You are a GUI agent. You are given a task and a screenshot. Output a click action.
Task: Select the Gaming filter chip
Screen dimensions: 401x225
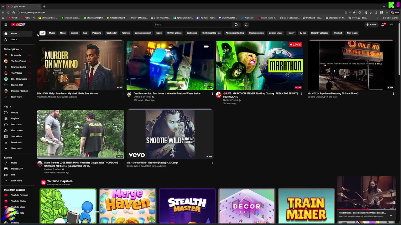click(x=74, y=33)
